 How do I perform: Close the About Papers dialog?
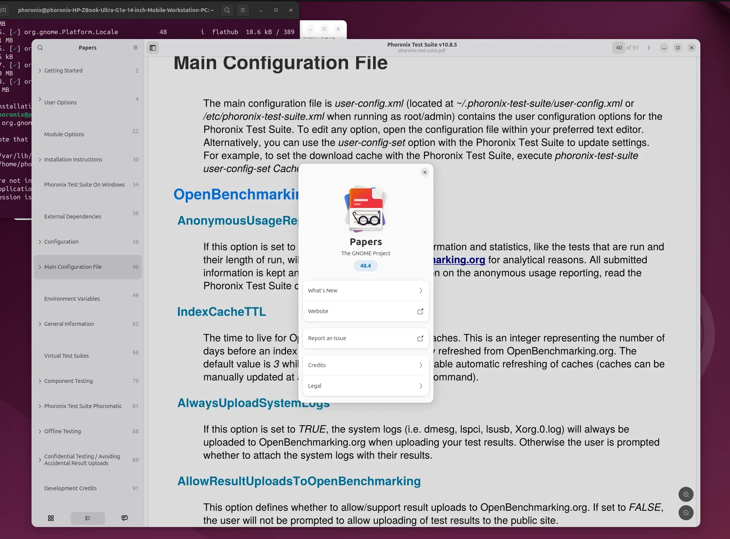tap(424, 172)
